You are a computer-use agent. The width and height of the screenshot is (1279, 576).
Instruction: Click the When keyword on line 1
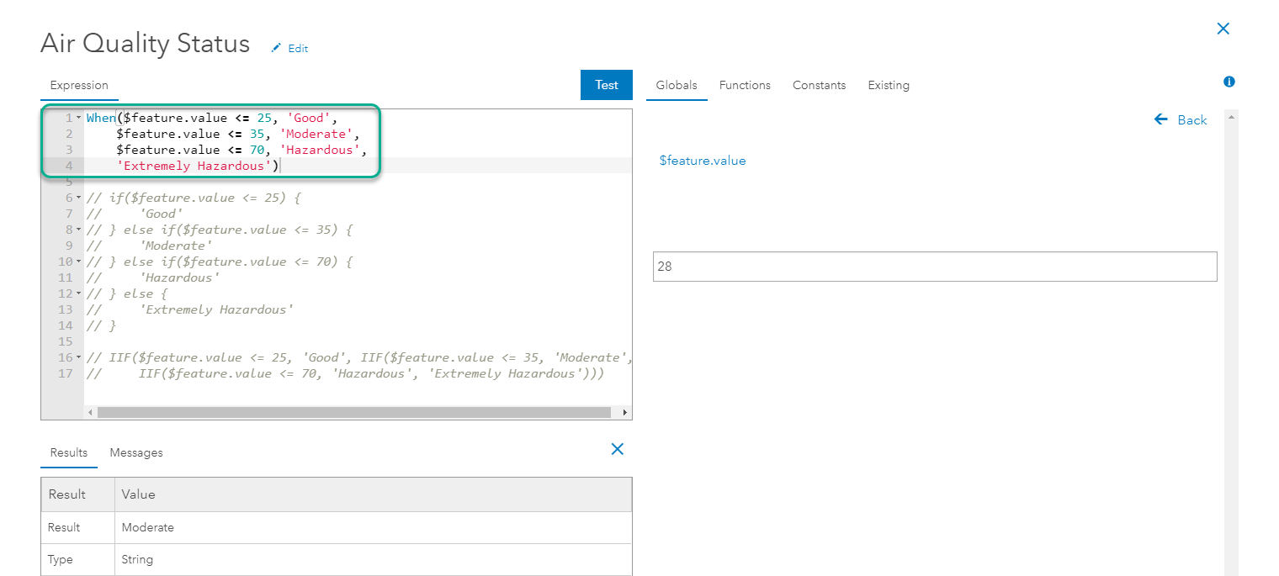101,118
